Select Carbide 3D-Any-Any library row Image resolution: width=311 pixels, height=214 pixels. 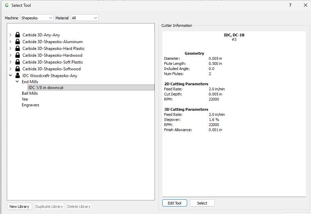[x=41, y=35]
